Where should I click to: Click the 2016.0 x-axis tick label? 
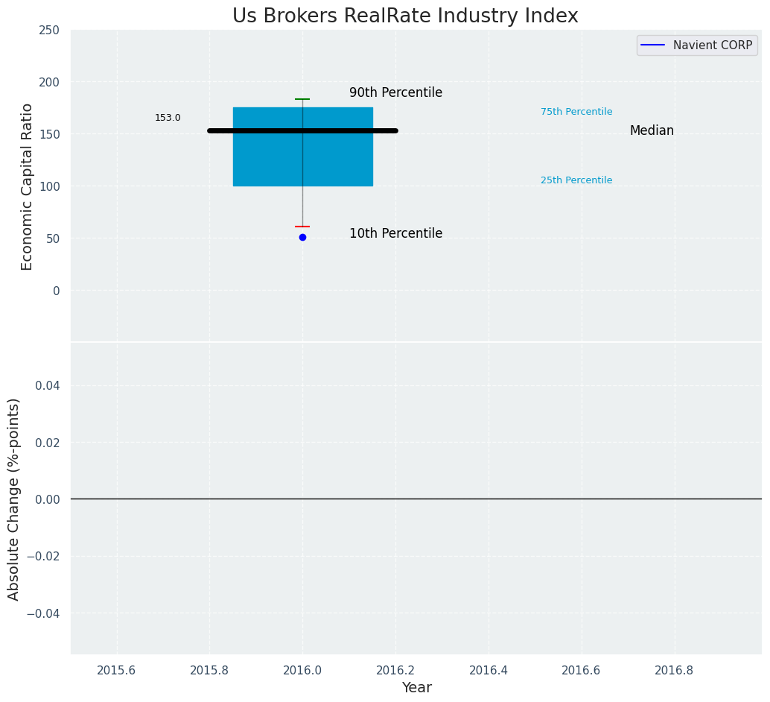(x=302, y=670)
